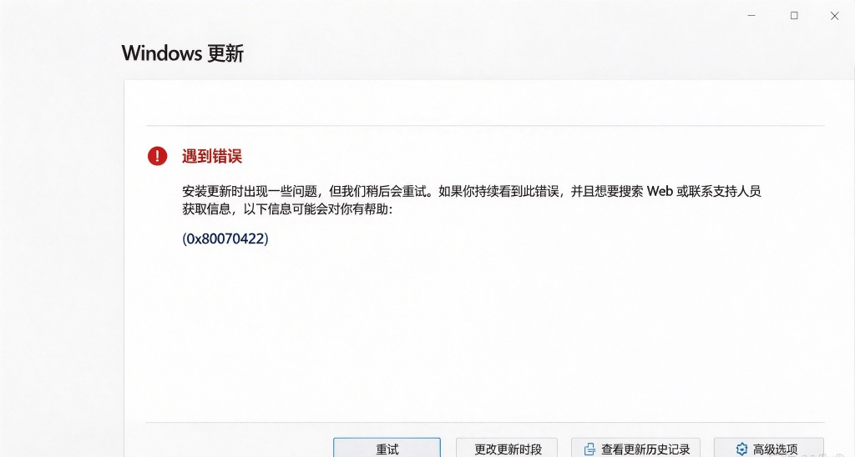Screen dimensions: 855x457
Task: Click the Windows 更新 page title
Action: [183, 53]
